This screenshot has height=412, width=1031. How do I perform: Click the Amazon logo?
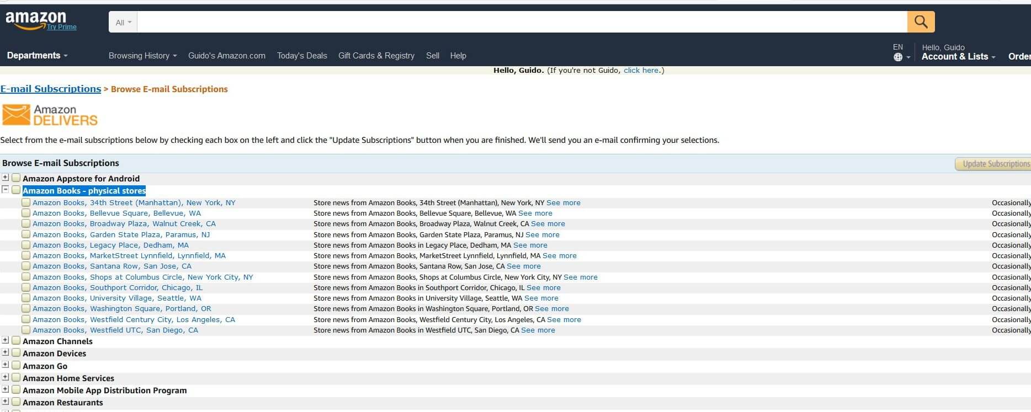click(x=36, y=20)
